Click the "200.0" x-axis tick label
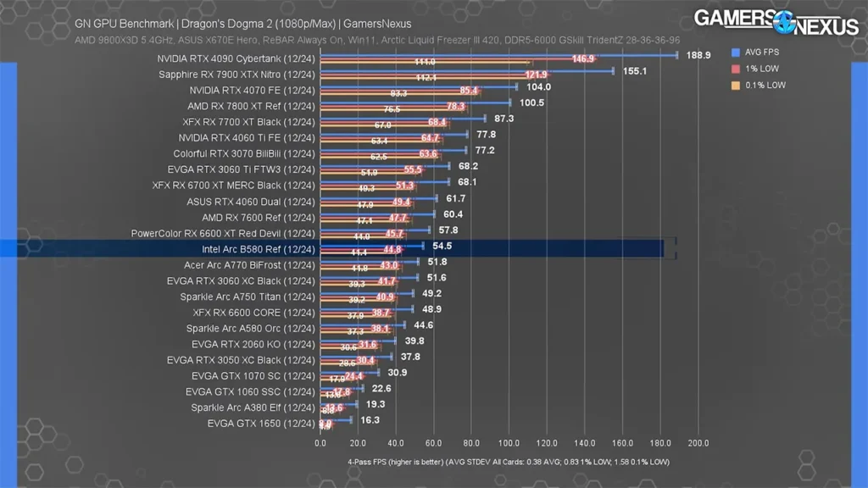The image size is (868, 488). tap(698, 443)
